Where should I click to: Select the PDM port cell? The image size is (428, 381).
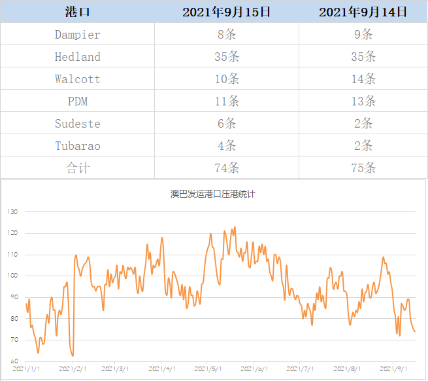pyautogui.click(x=77, y=101)
